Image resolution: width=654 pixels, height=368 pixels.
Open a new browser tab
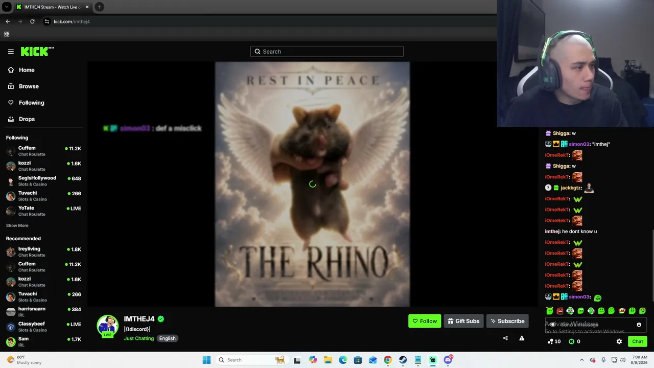point(99,7)
